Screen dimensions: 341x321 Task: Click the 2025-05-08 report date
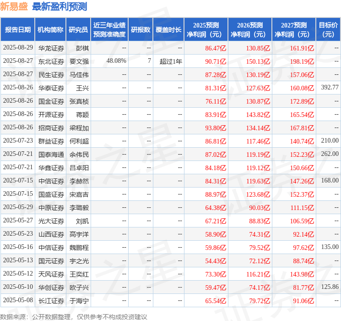(18, 300)
